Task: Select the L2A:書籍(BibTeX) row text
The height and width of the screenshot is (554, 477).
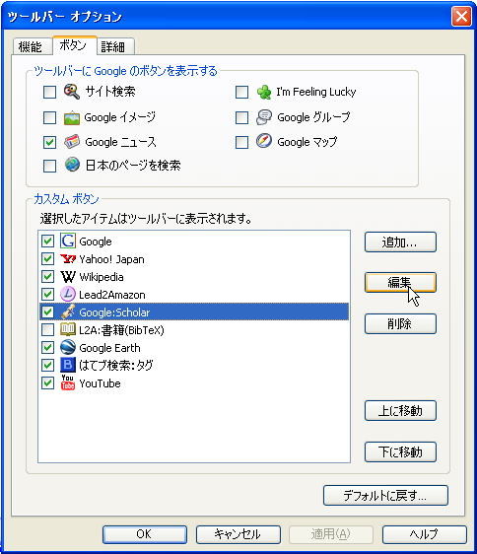Action: 121,330
